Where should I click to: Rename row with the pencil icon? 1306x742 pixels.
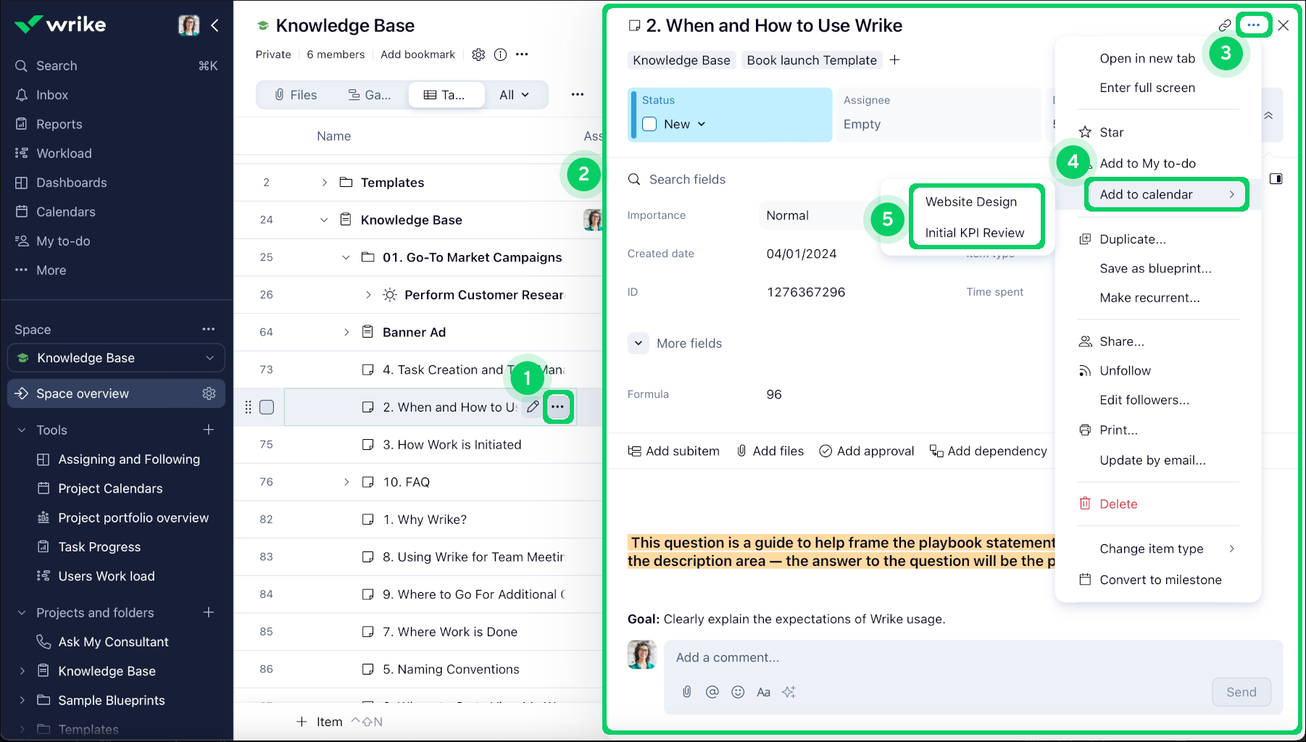click(x=533, y=407)
